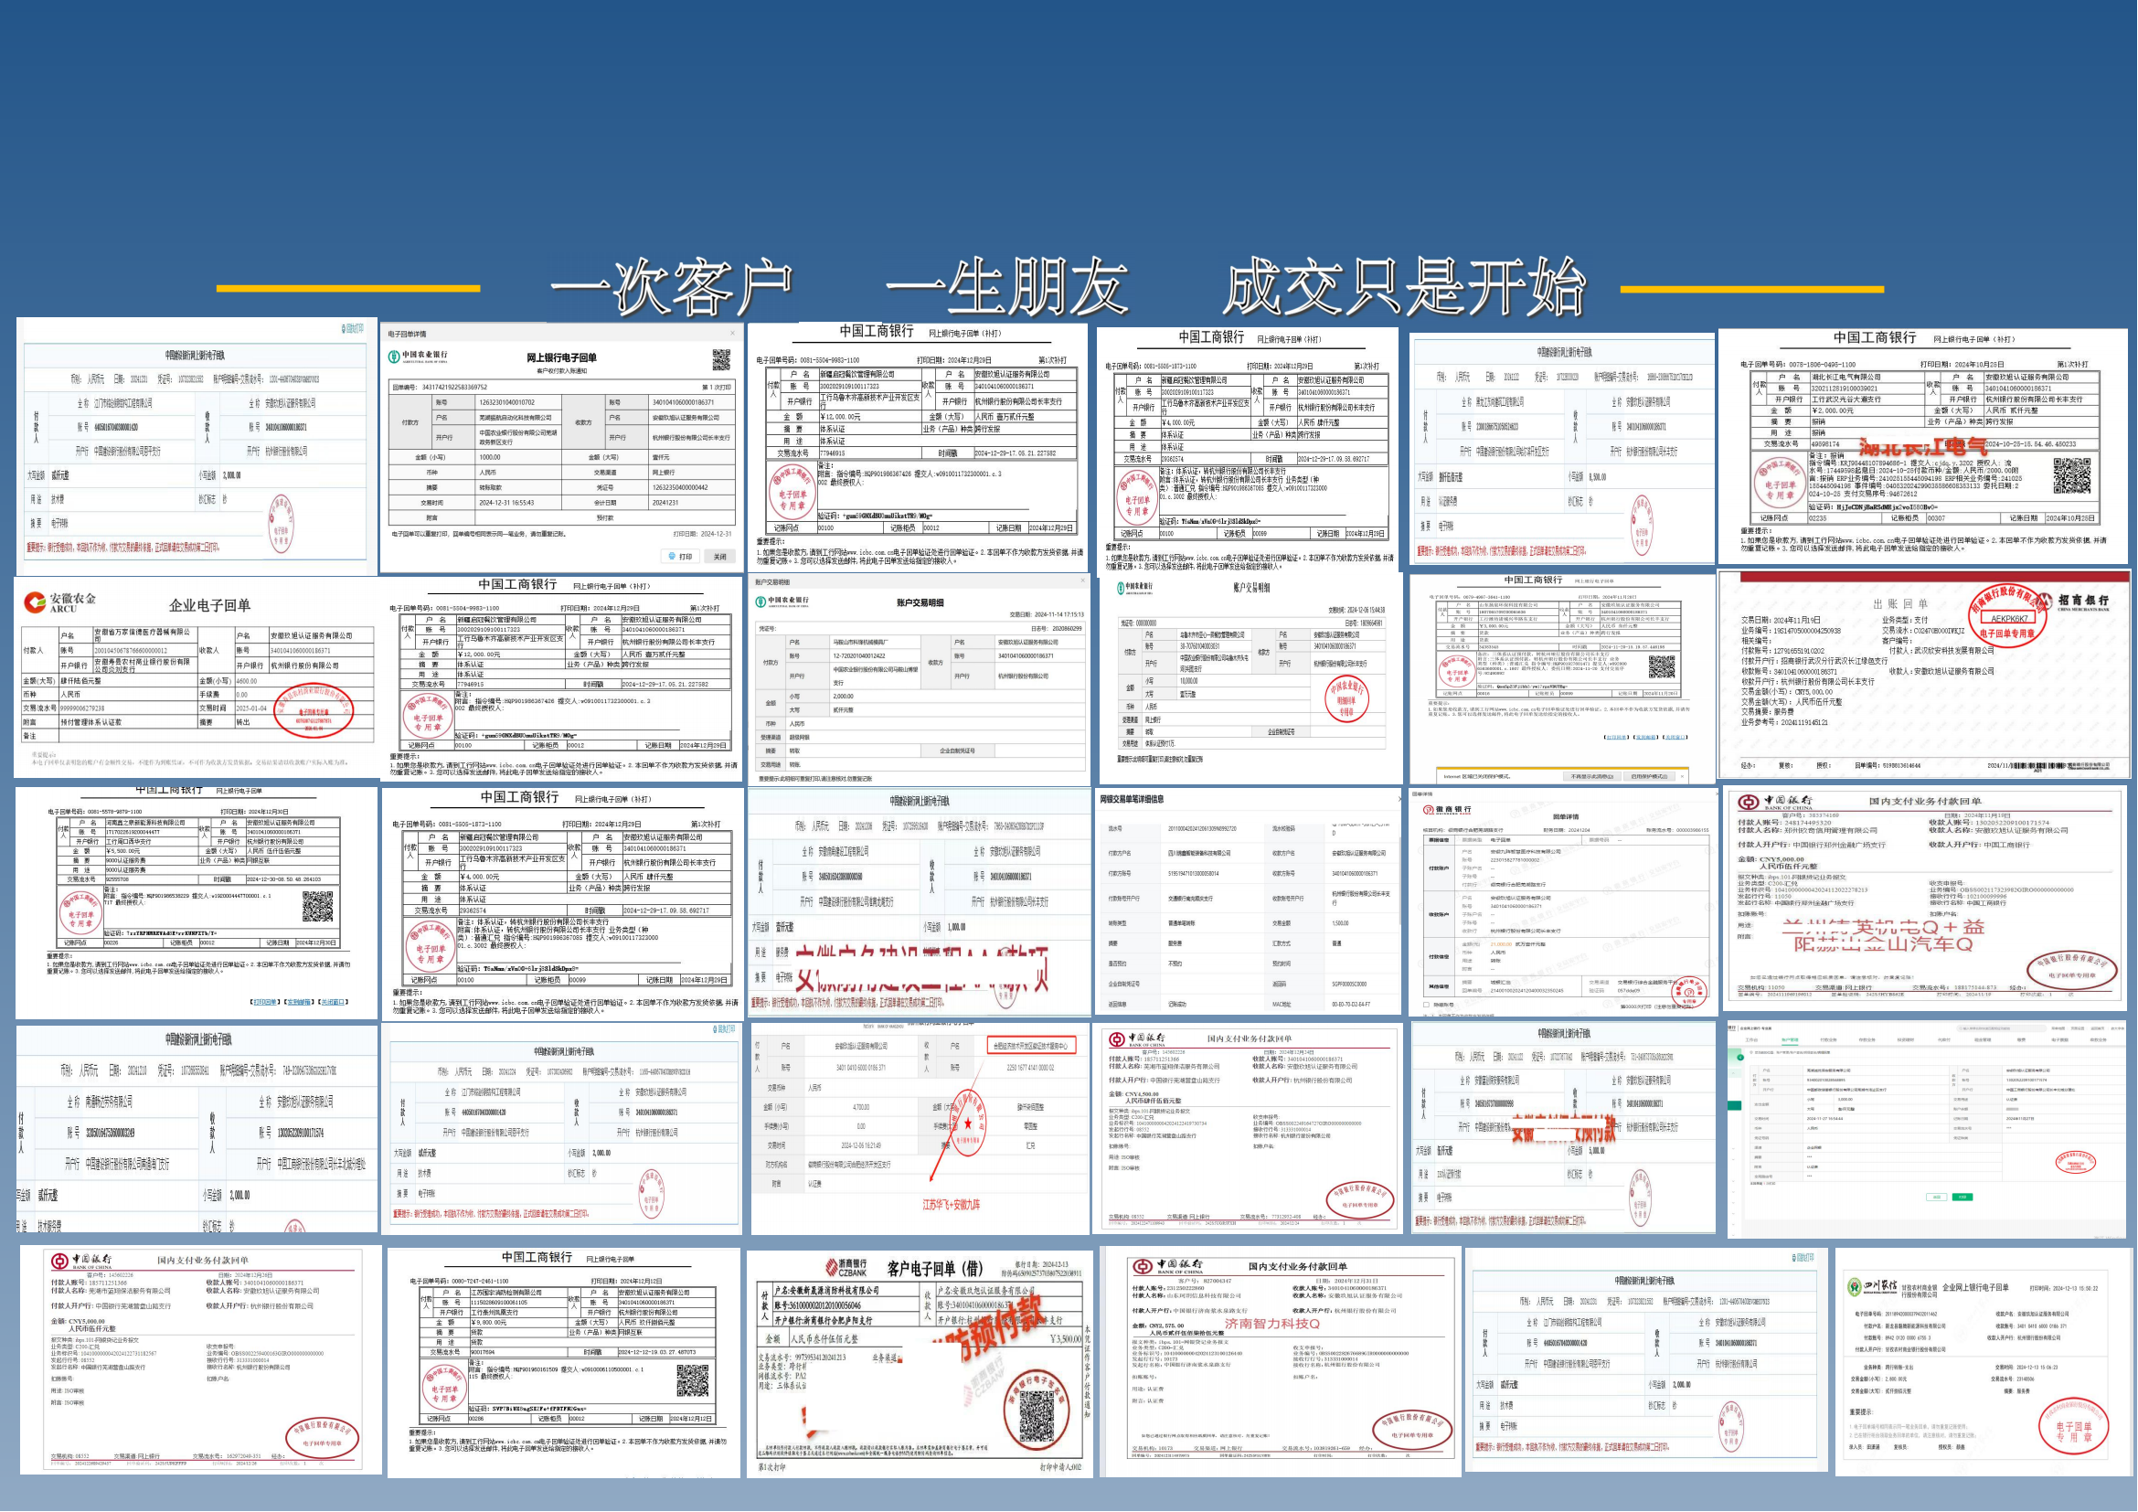
Task: Tick the 隐藏账号 checkbox on 徽商银行 receipt
Action: pos(1427,1006)
